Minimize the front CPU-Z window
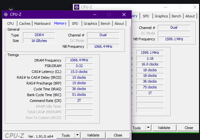The width and height of the screenshot is (200, 140). pos(95,15)
